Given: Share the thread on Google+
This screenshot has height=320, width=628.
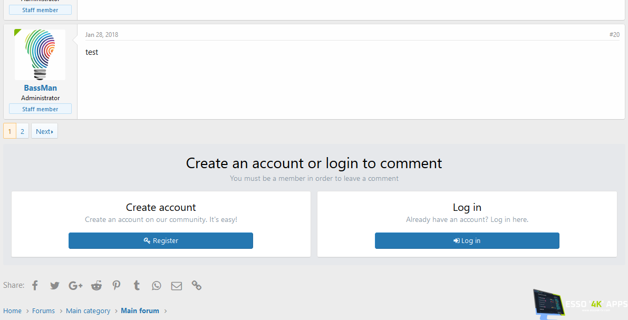Looking at the screenshot, I should click(75, 285).
